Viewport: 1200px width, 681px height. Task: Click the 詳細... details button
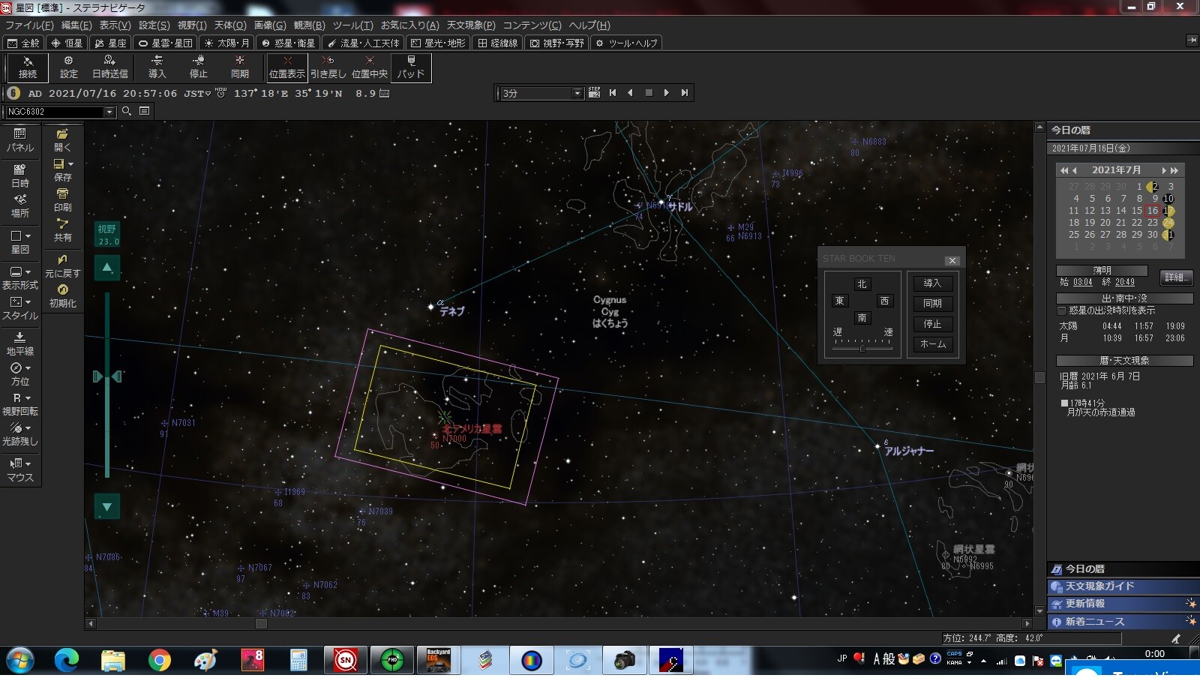pyautogui.click(x=1176, y=277)
